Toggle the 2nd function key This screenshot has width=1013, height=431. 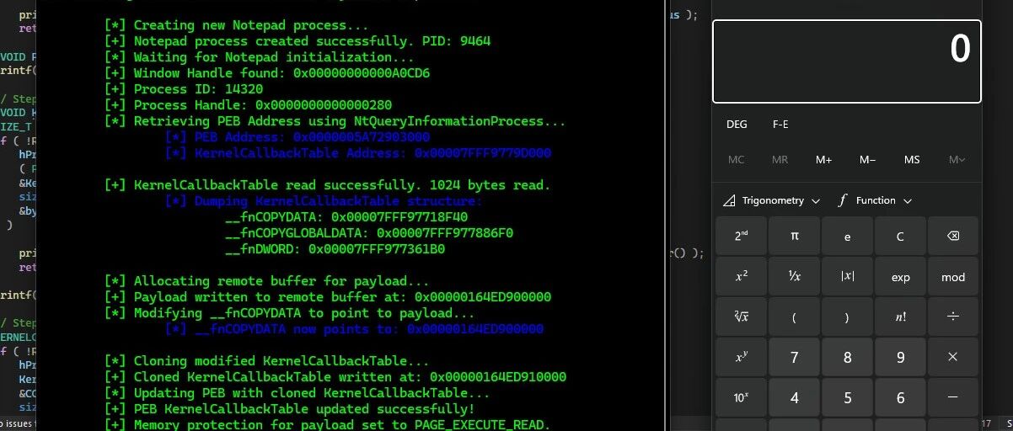741,237
